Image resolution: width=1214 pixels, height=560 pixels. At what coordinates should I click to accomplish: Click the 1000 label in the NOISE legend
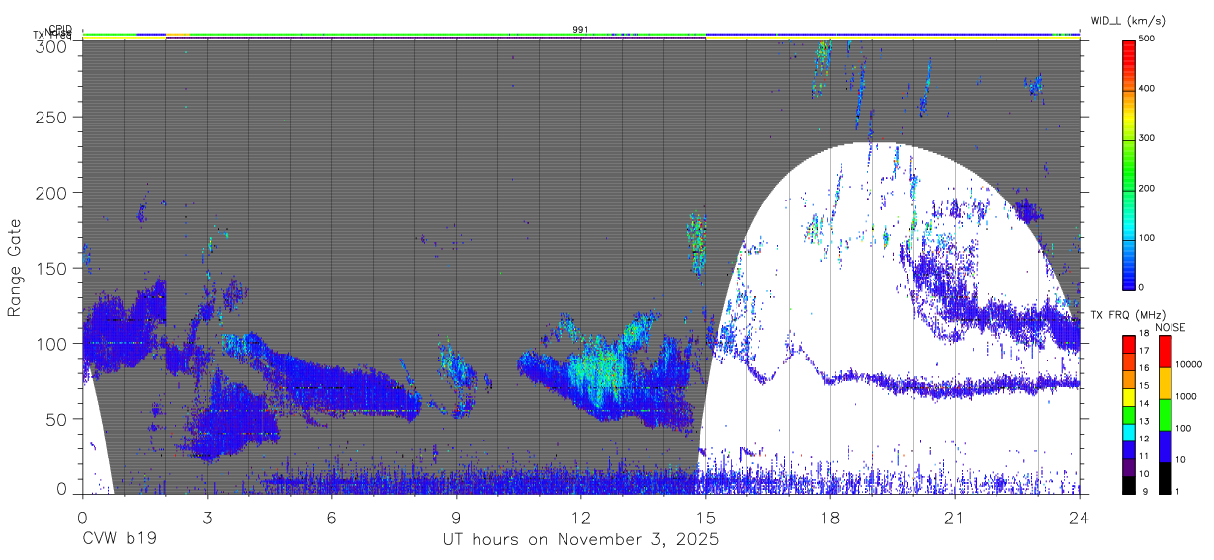pyautogui.click(x=1186, y=397)
